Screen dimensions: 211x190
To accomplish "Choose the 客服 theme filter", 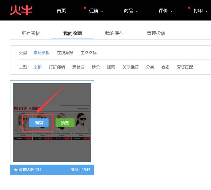I will tap(166, 67).
